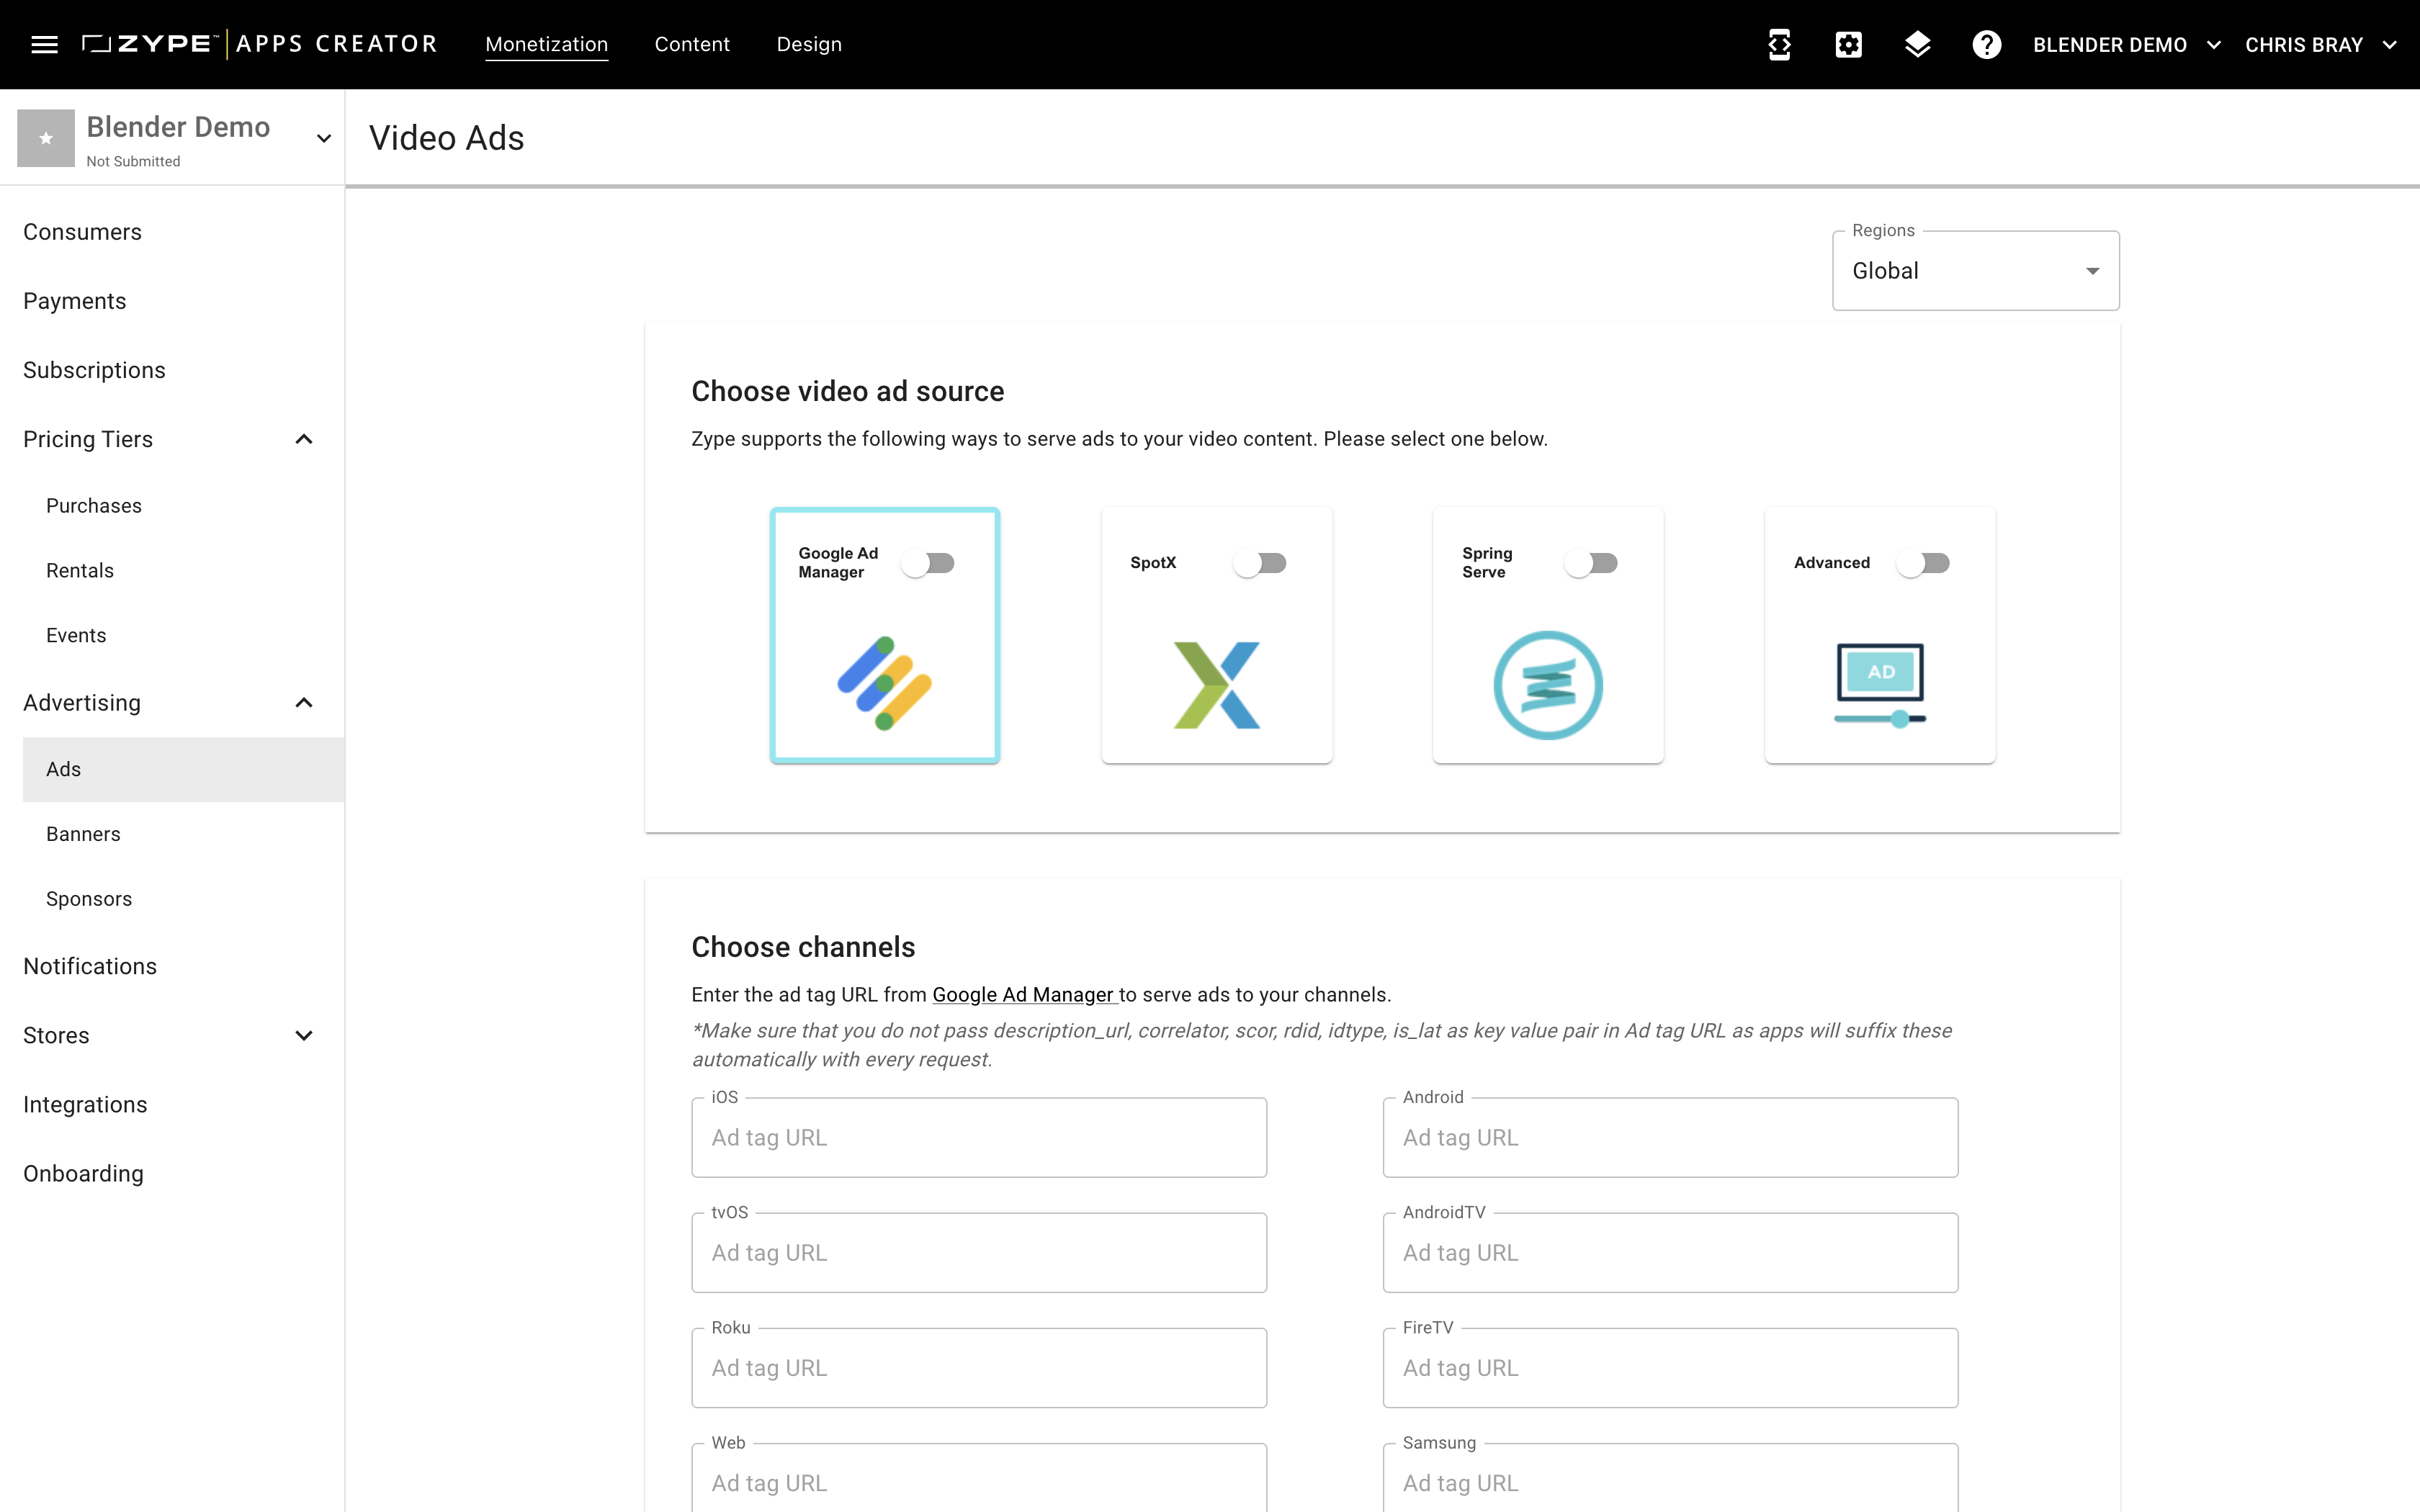Open the BLENDER DEMO account dropdown

click(x=2126, y=45)
